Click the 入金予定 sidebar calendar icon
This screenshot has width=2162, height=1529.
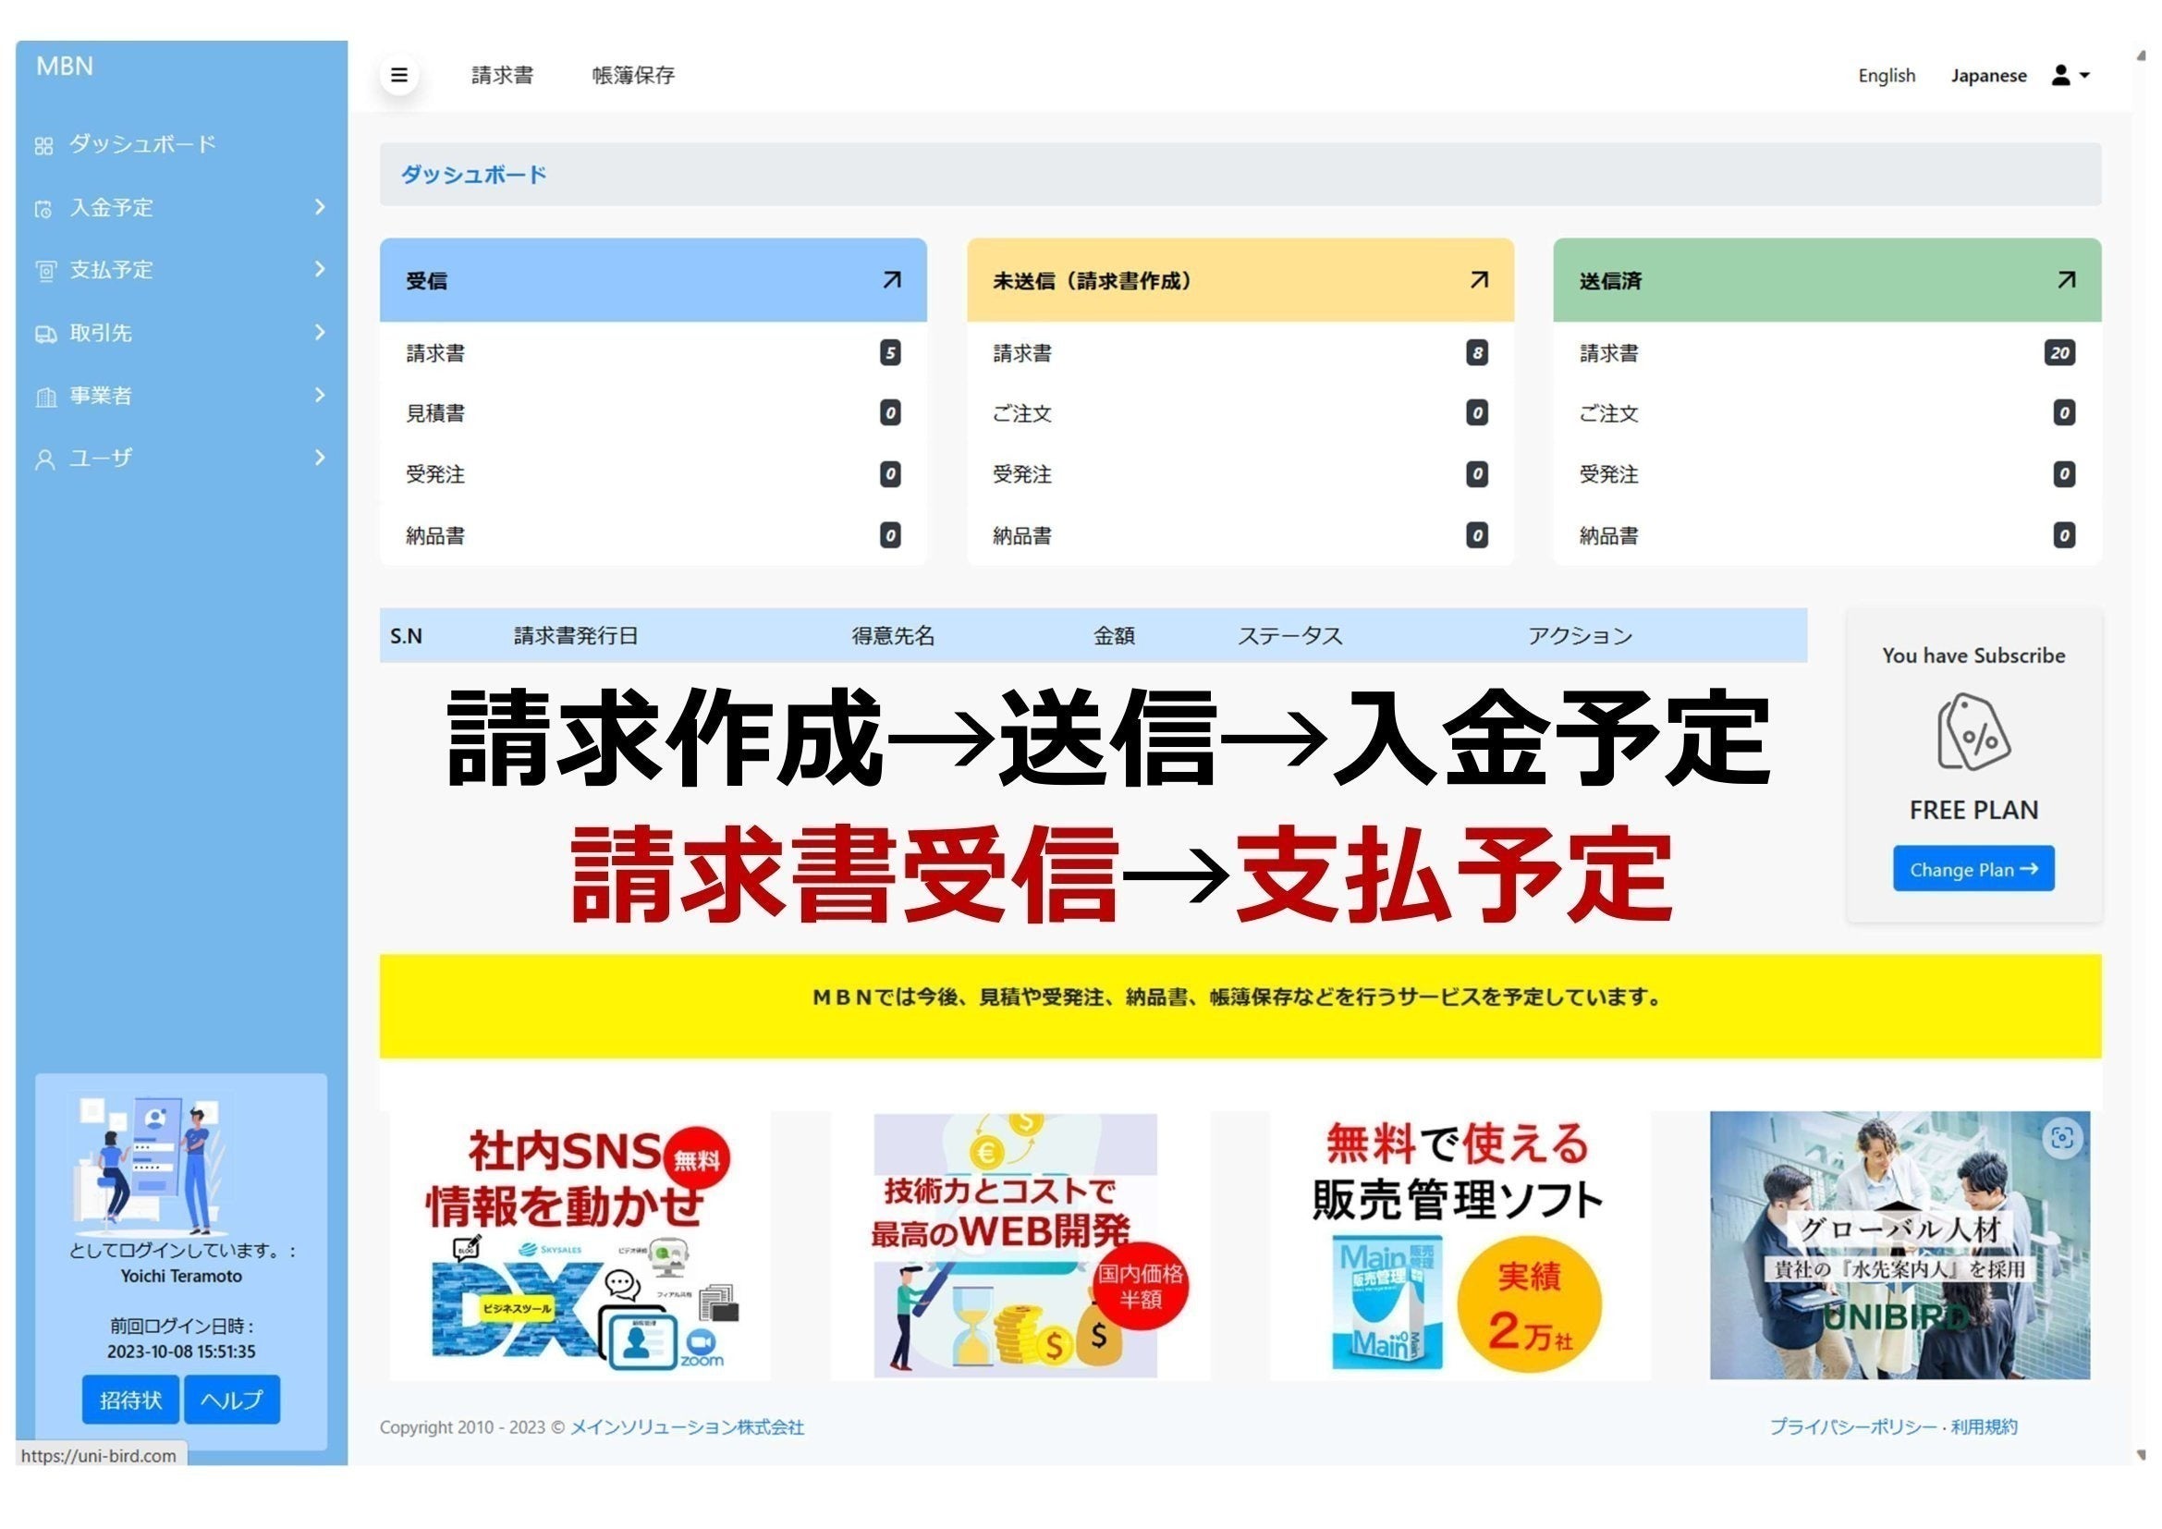(x=44, y=209)
